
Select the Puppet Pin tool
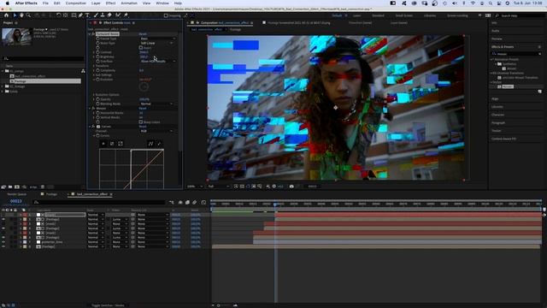point(126,15)
